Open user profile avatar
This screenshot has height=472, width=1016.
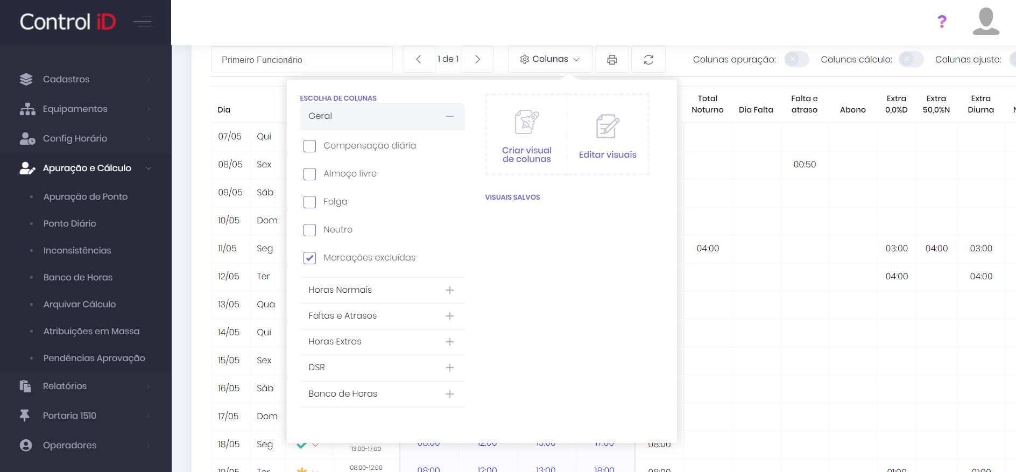[986, 22]
